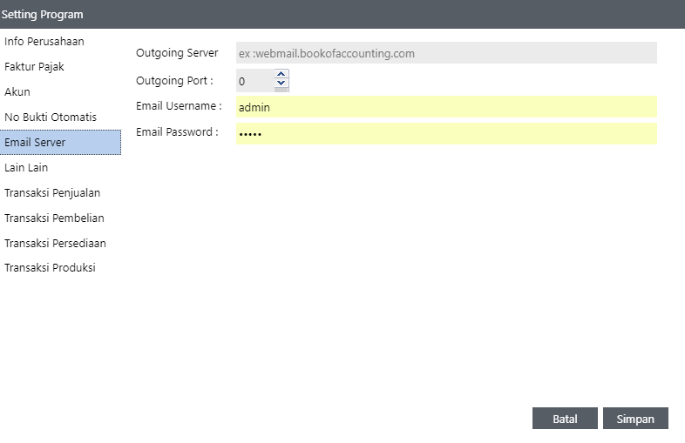This screenshot has width=685, height=443.
Task: Select Transaksi Pembelian in the sidebar
Action: [x=54, y=218]
